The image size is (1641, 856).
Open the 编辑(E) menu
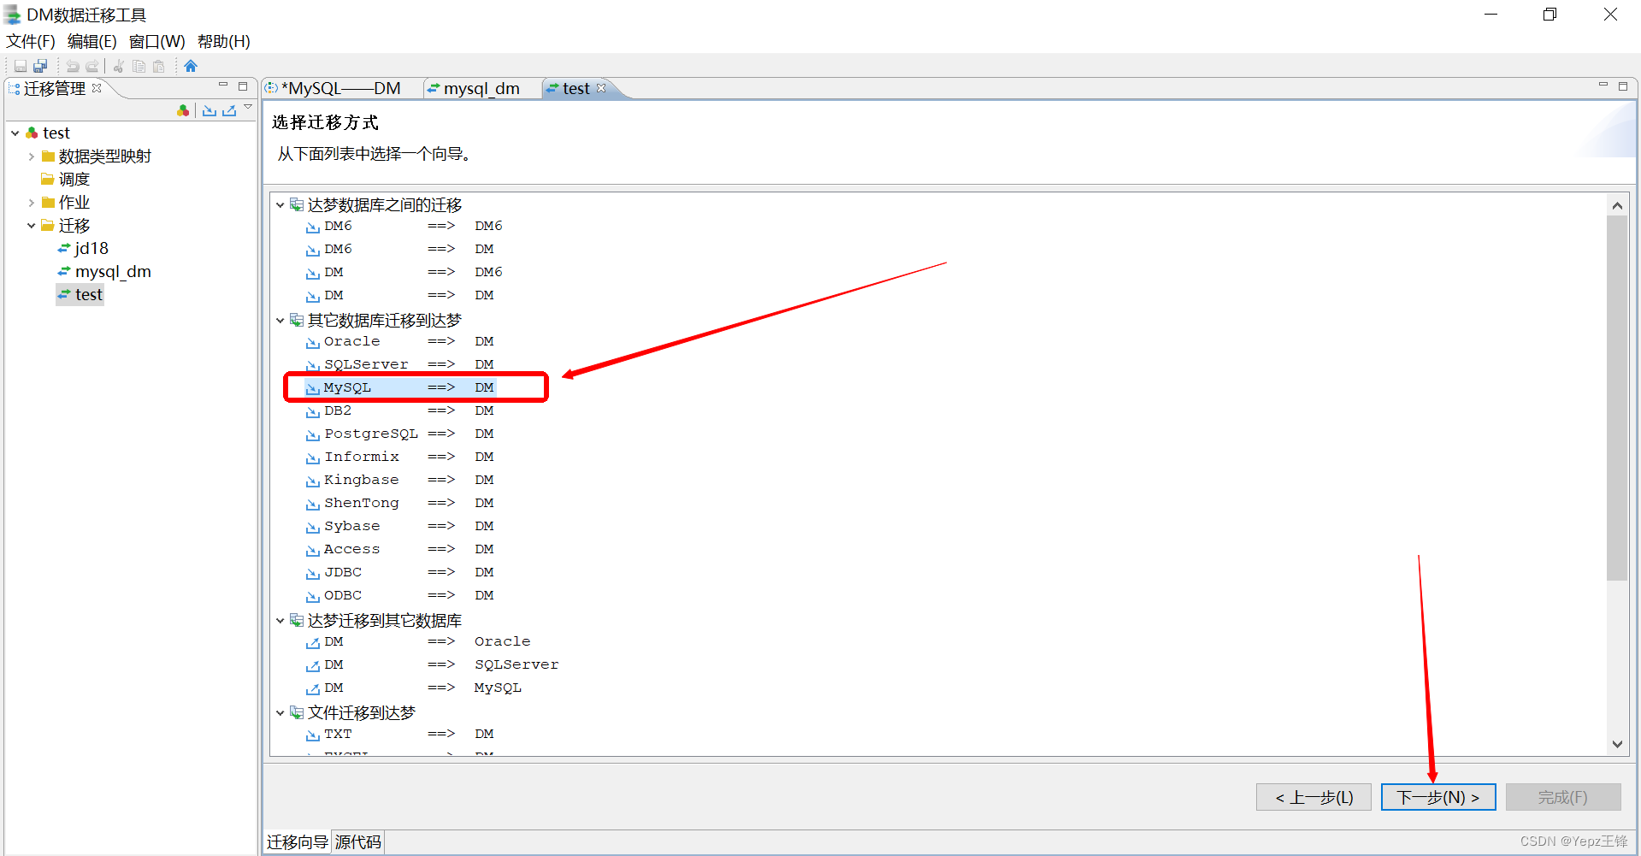pyautogui.click(x=91, y=41)
